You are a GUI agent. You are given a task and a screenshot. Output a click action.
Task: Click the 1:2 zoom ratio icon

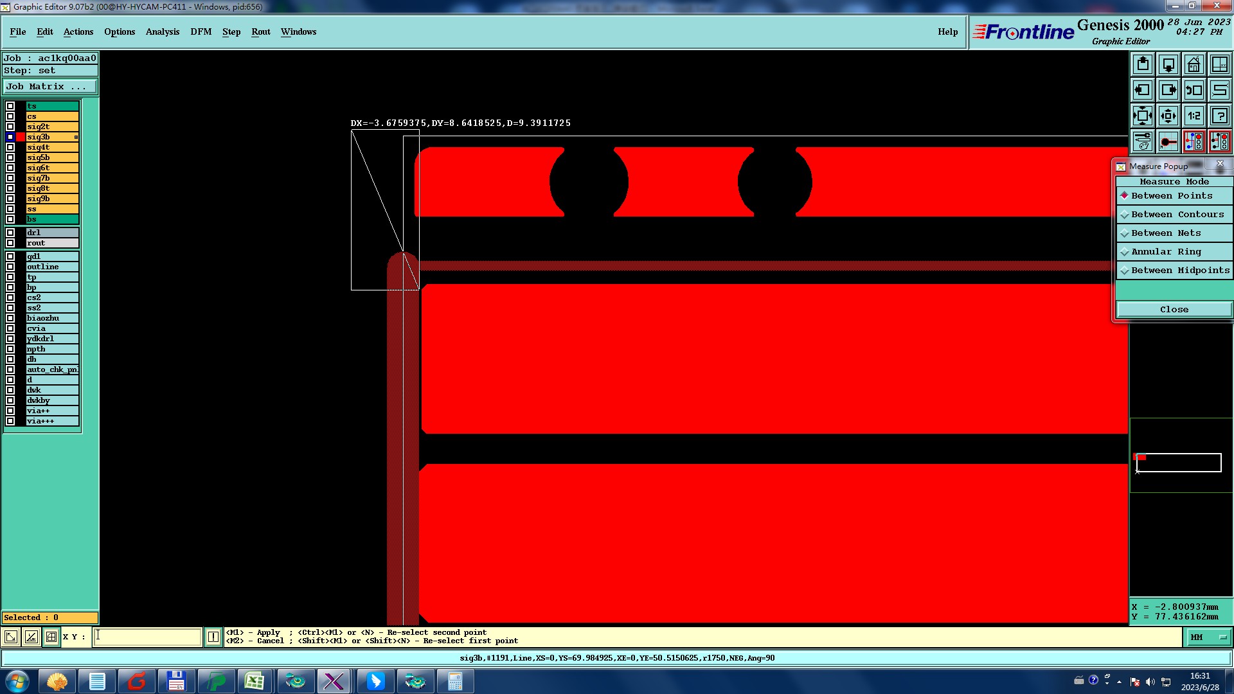(1194, 116)
